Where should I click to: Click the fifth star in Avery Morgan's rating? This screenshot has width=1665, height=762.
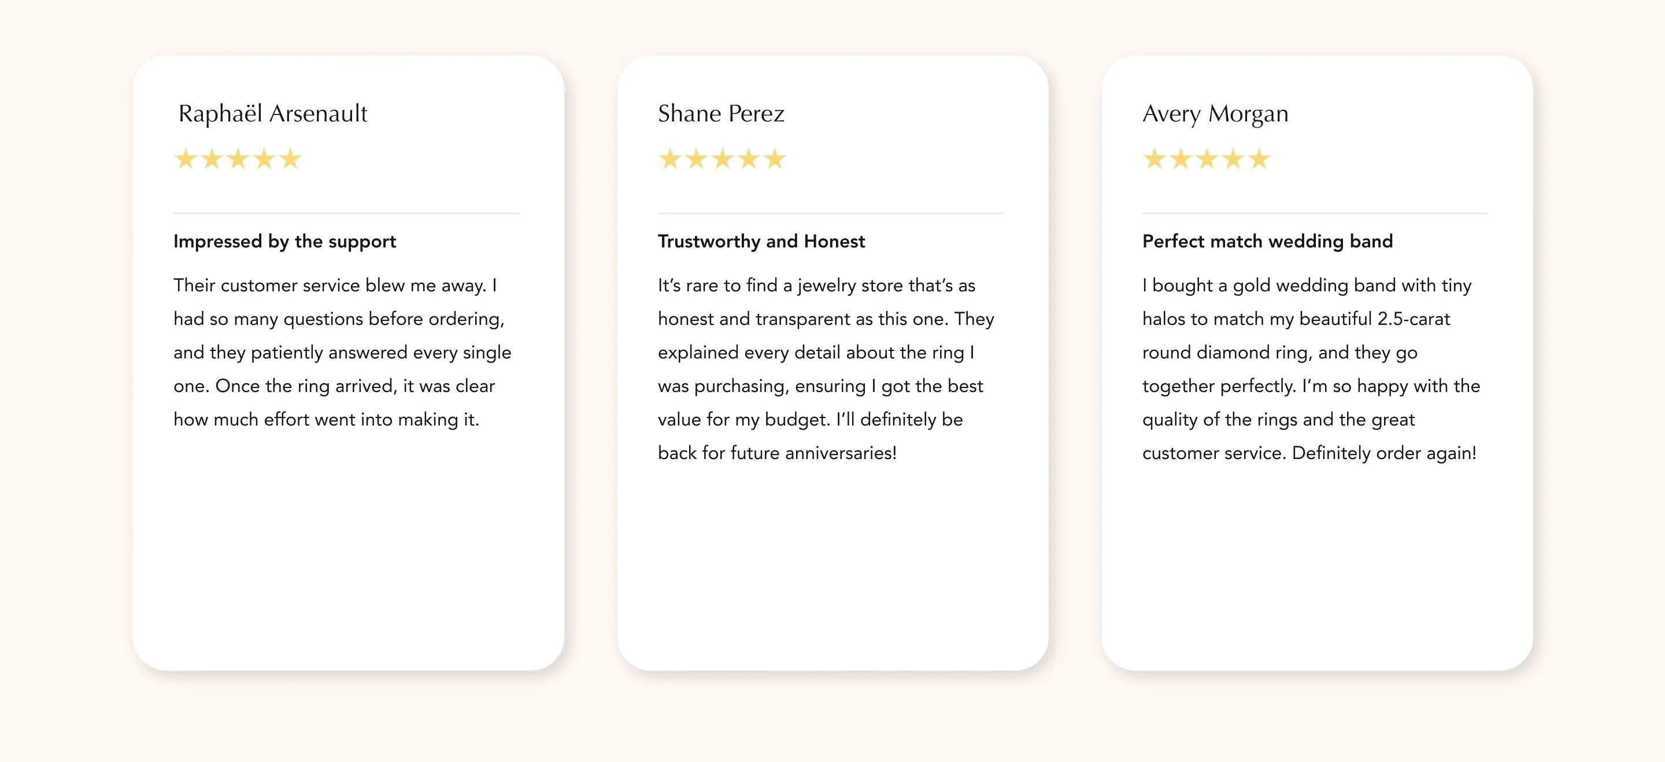click(1259, 159)
